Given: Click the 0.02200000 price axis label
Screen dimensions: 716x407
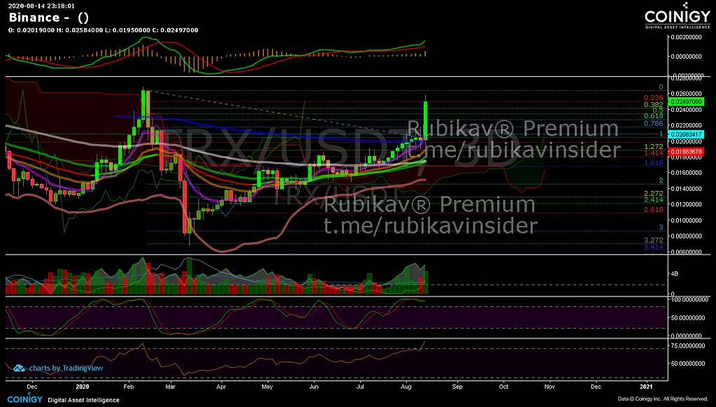Looking at the screenshot, I should 687,126.
